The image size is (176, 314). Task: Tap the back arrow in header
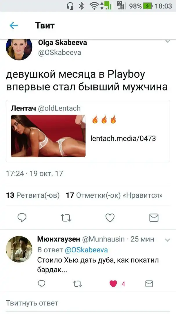[x=14, y=26]
